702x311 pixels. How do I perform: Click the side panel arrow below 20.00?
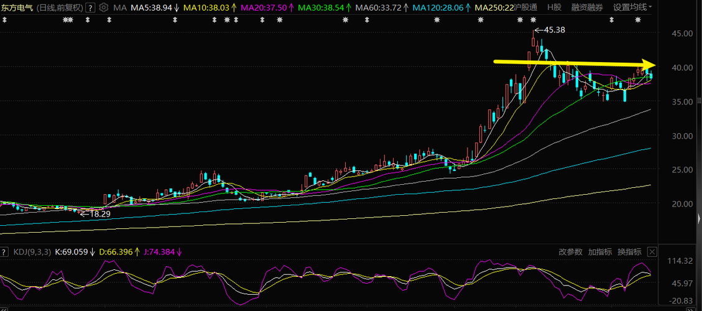[x=700, y=219]
